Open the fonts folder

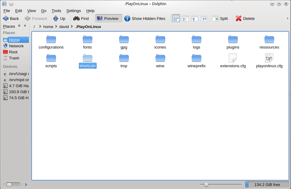(87, 43)
